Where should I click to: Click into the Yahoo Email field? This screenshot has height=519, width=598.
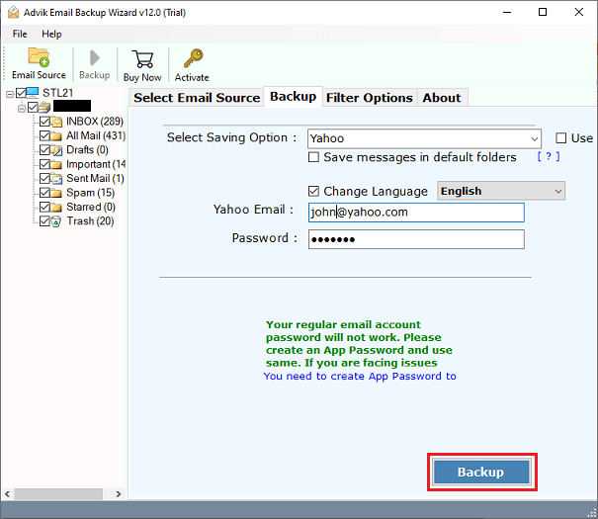click(416, 212)
